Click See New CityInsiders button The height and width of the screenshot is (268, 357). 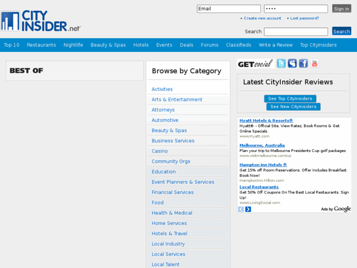coord(293,107)
